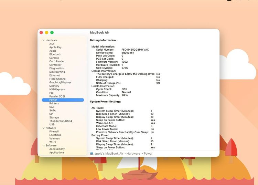This screenshot has width=258, height=185.
Task: Select the Thunderbolt/USB4 item
Action: 61,121
